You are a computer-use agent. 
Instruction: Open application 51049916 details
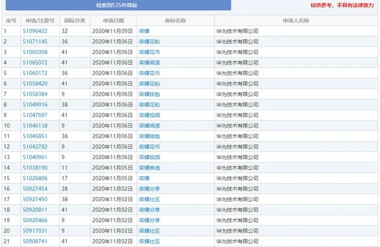pyautogui.click(x=34, y=104)
